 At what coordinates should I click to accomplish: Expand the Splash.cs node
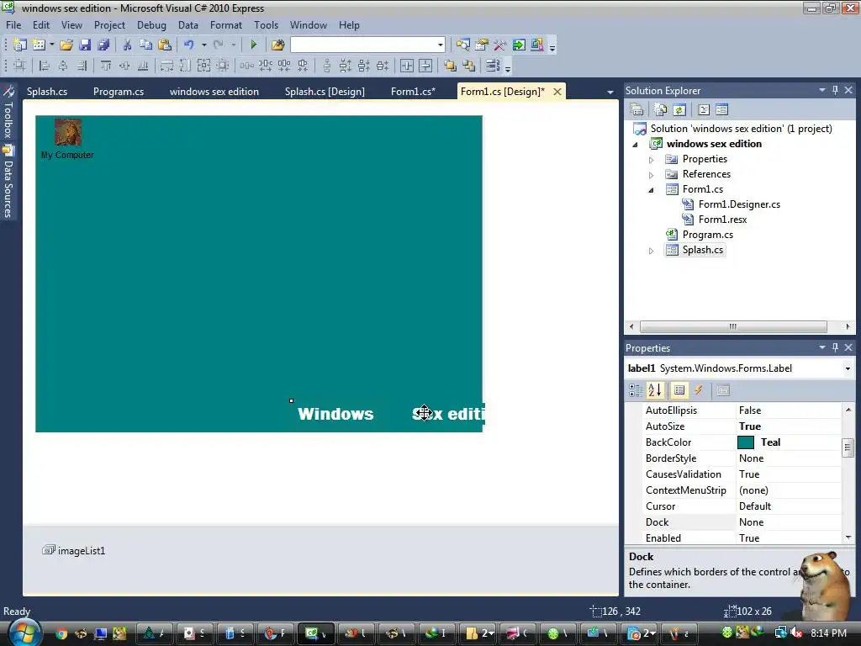coord(652,251)
